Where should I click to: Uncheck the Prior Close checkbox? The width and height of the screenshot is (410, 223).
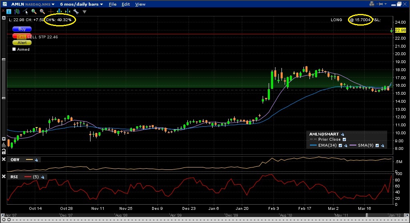344,139
